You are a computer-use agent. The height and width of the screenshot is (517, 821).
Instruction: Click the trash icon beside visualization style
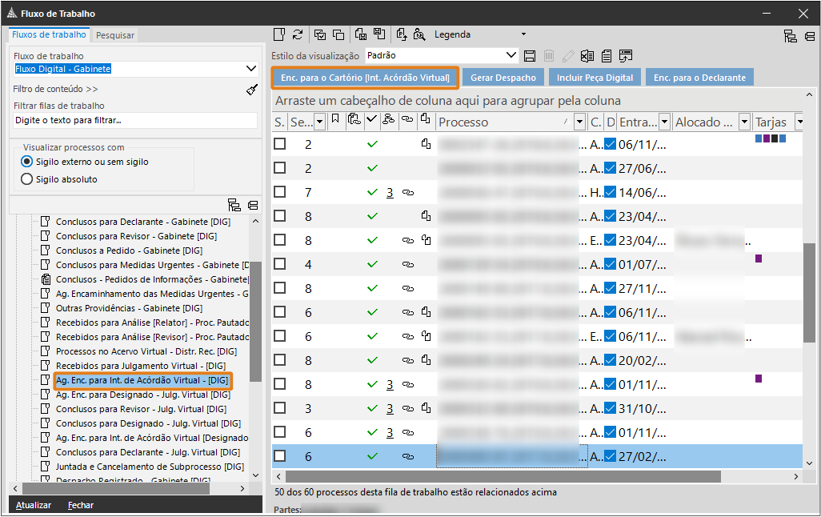point(549,55)
